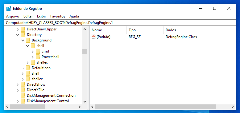
Task: Click the DirectDrawClipper folder icon
Action: (x=23, y=29)
